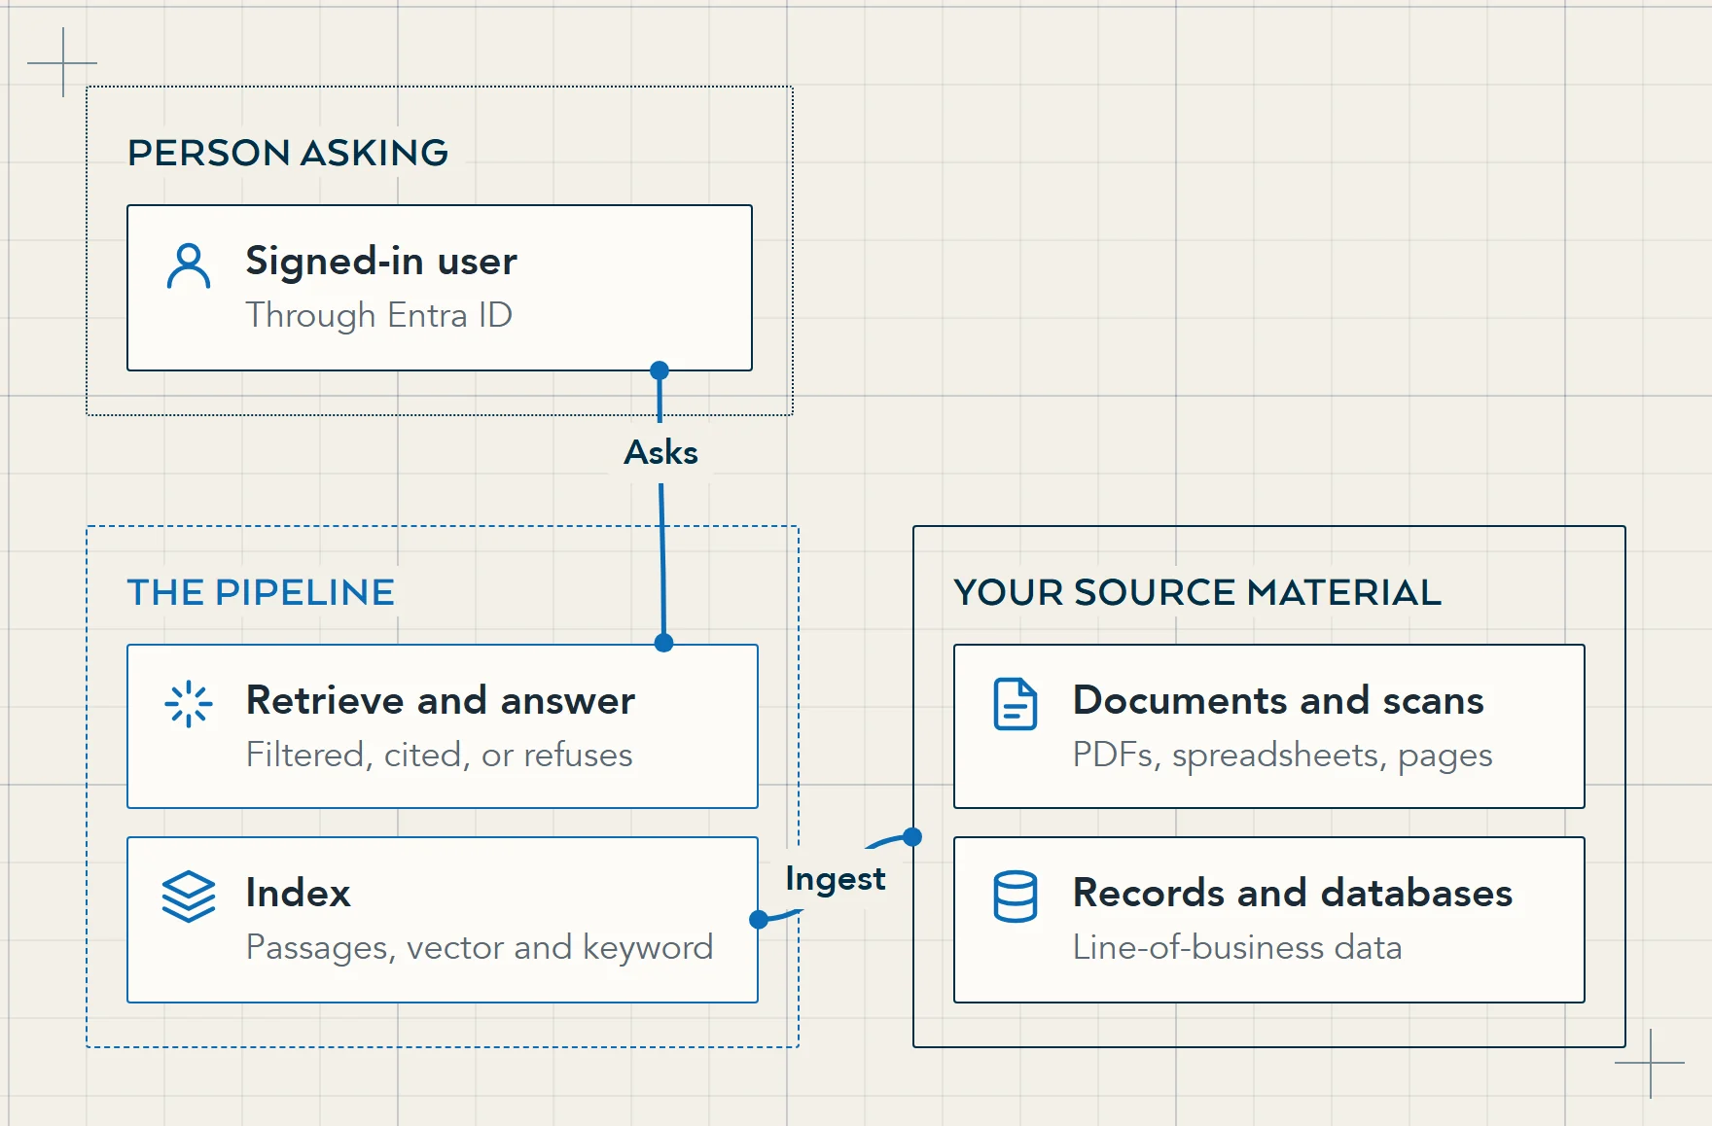Click the Through Entra ID subtitle

[x=378, y=315]
